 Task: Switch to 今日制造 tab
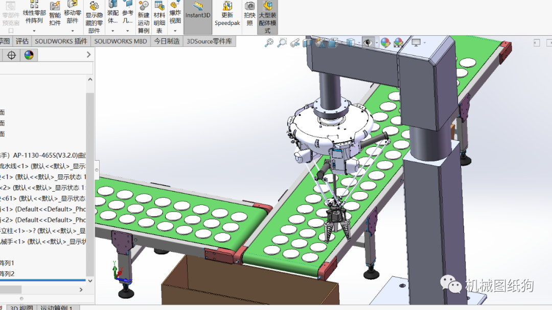(x=167, y=41)
